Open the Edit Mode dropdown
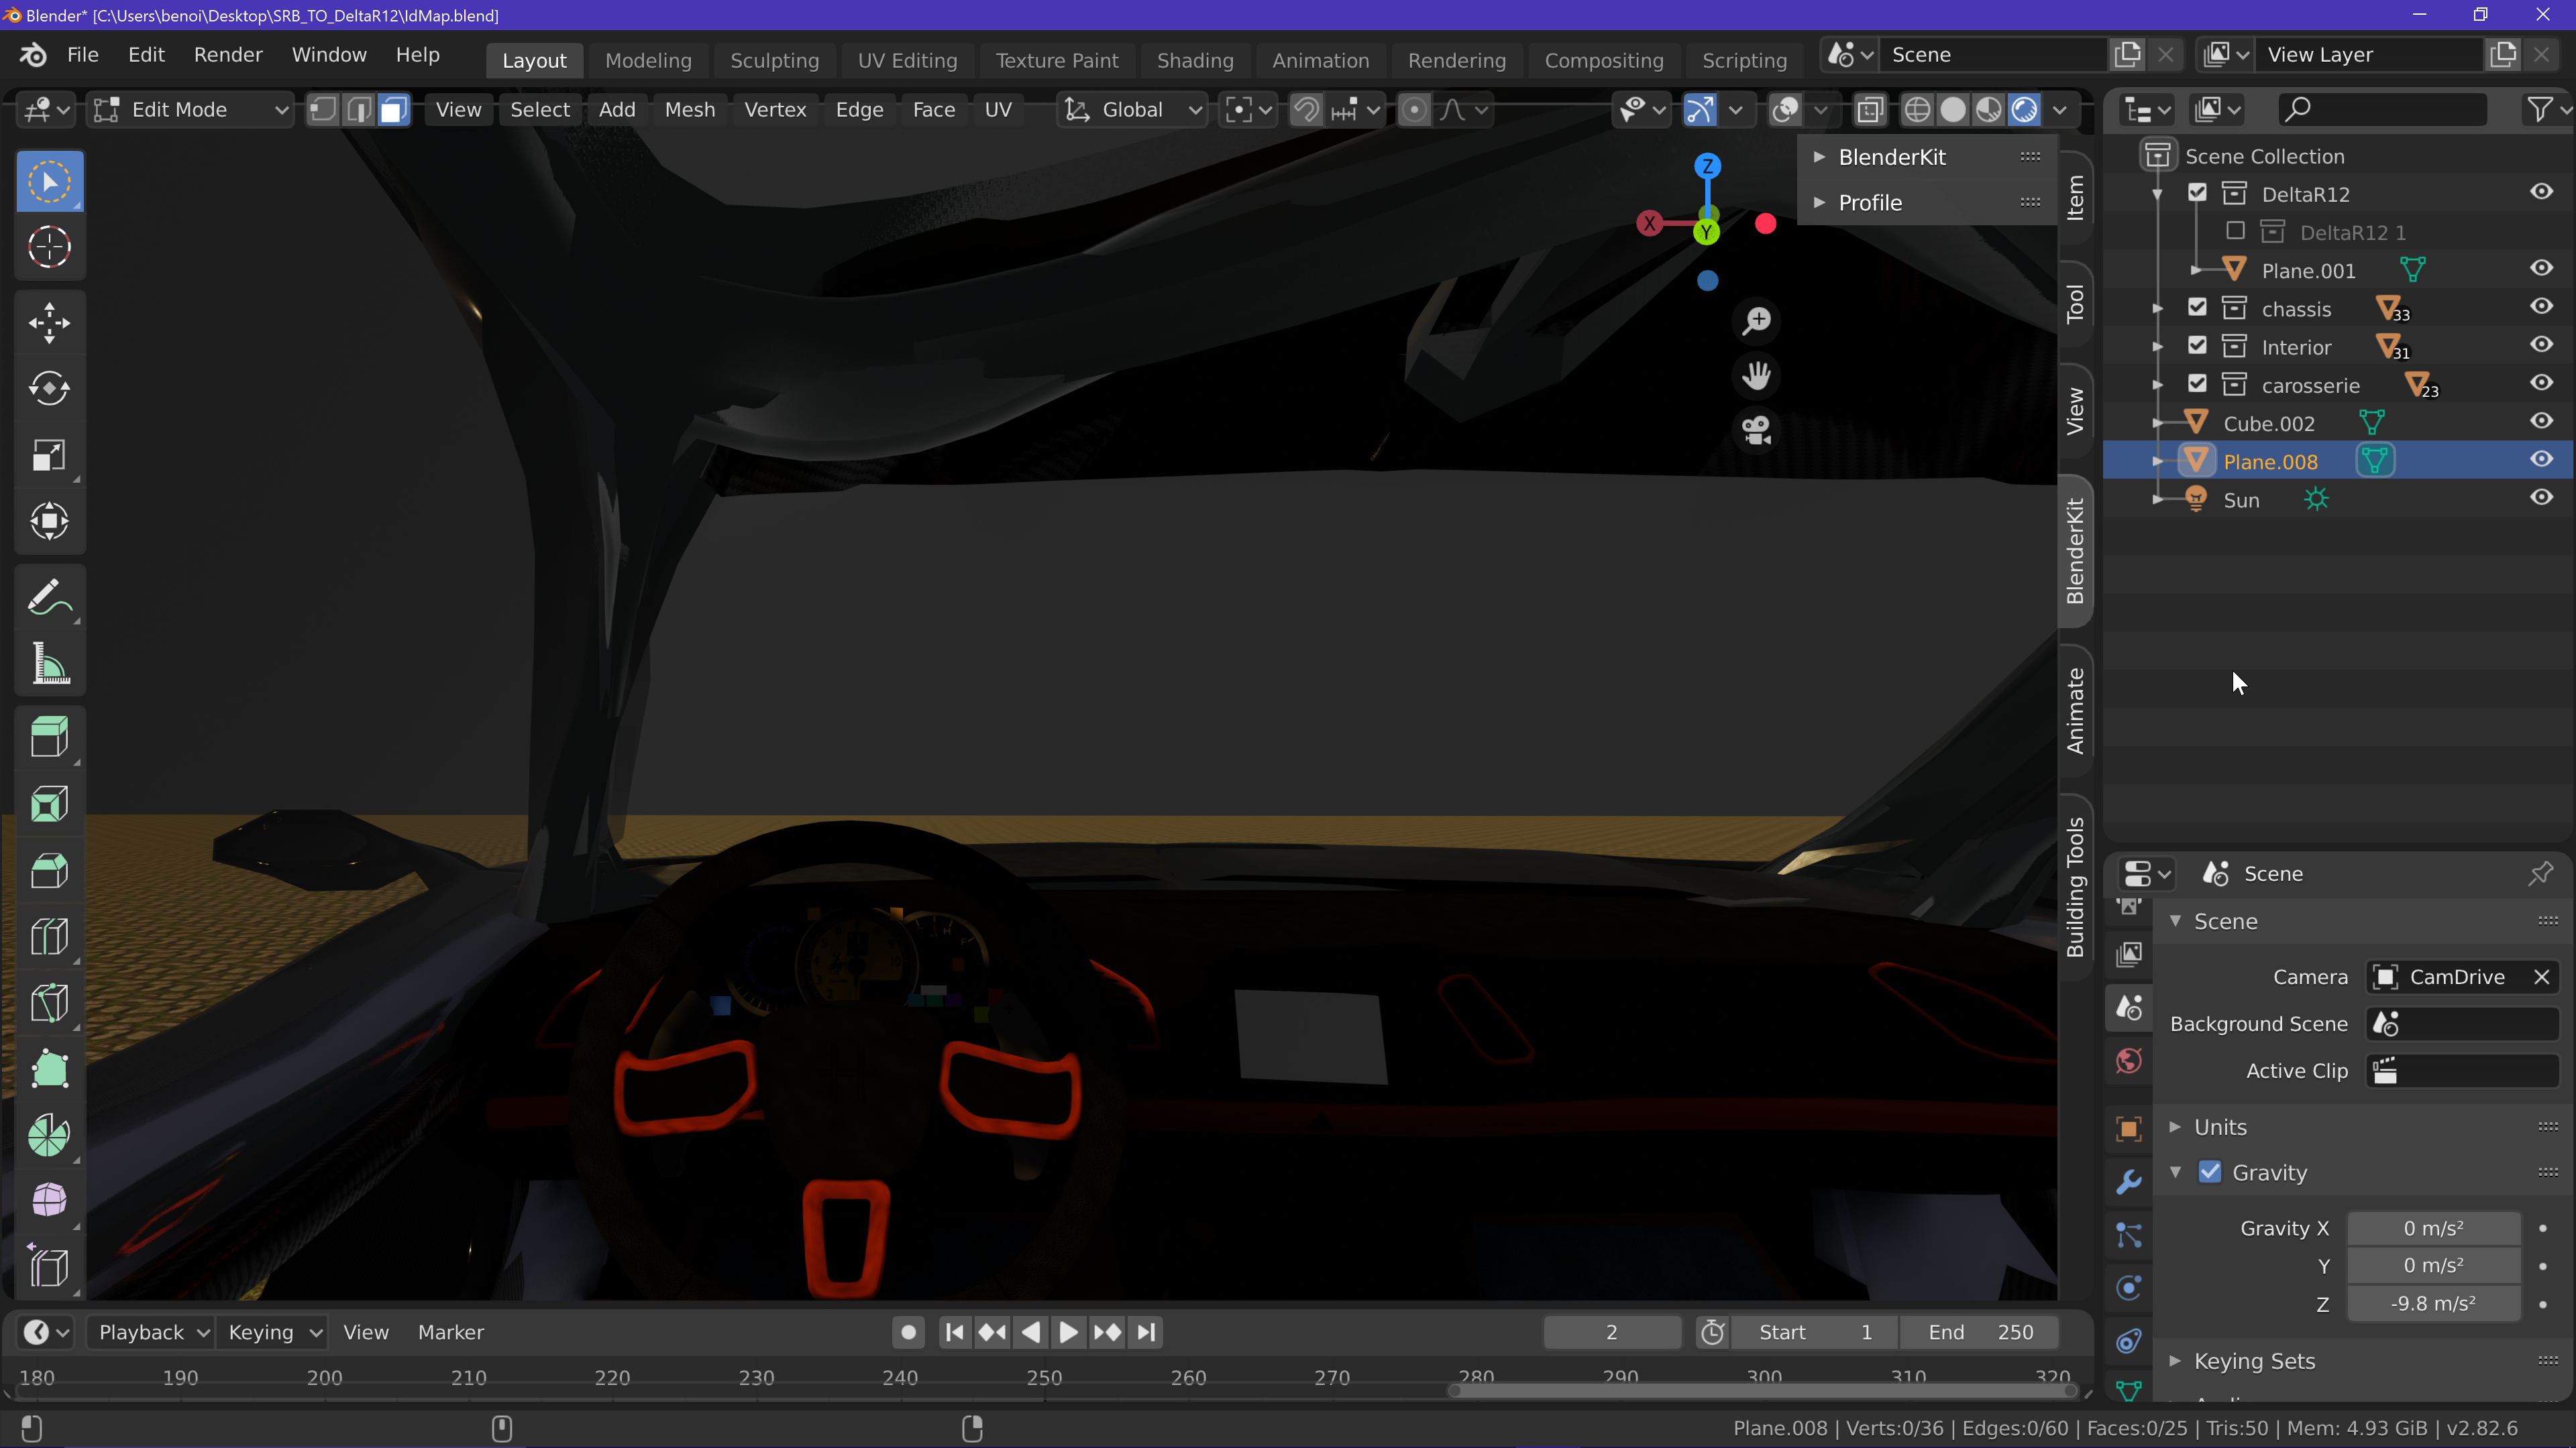This screenshot has width=2576, height=1448. [x=190, y=110]
